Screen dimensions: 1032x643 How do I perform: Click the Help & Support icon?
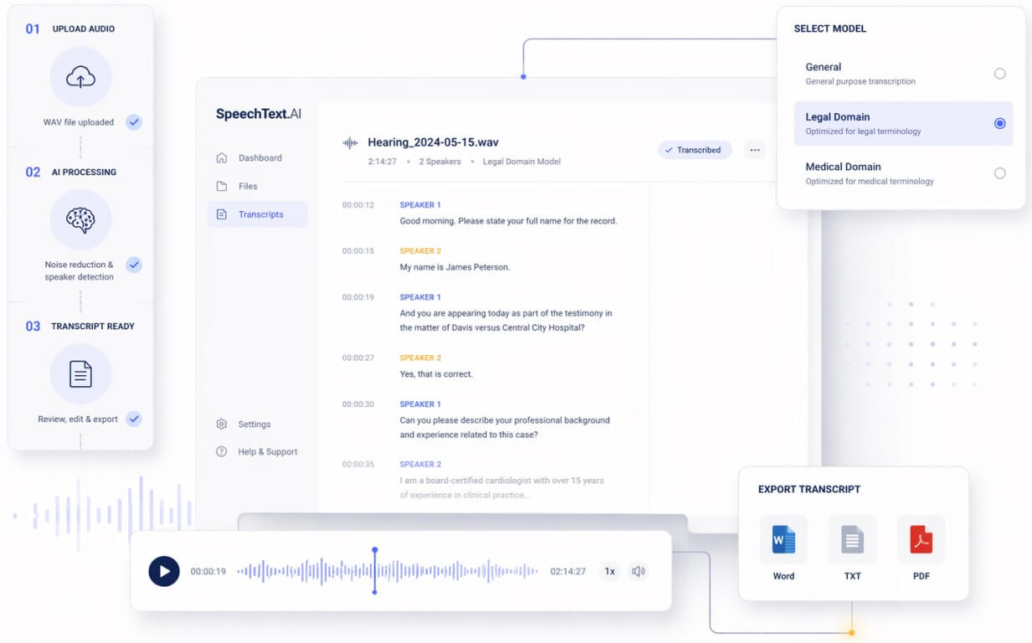[x=221, y=451]
